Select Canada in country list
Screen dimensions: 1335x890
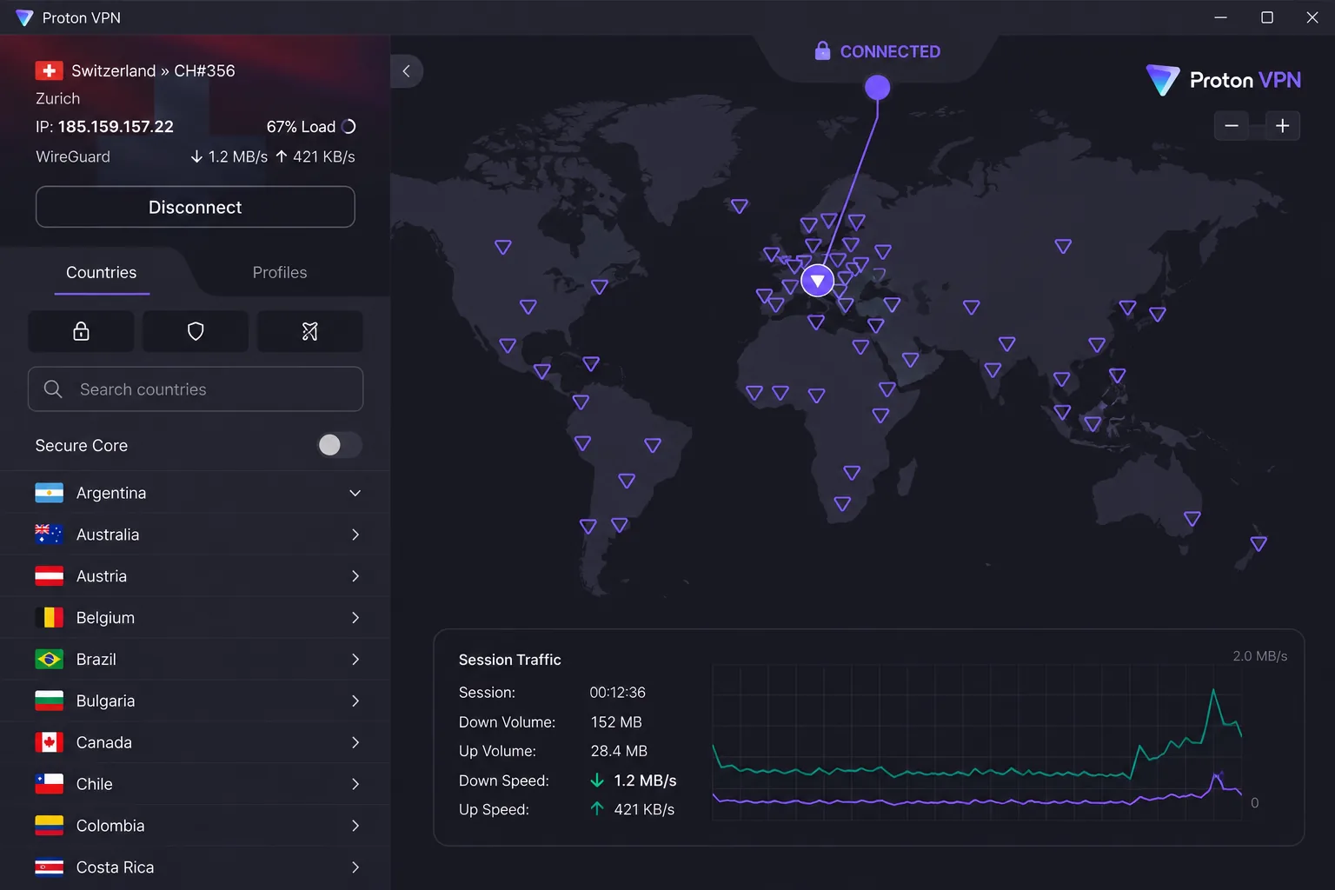point(196,742)
